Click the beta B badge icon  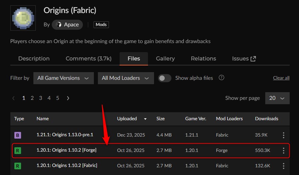point(17,135)
